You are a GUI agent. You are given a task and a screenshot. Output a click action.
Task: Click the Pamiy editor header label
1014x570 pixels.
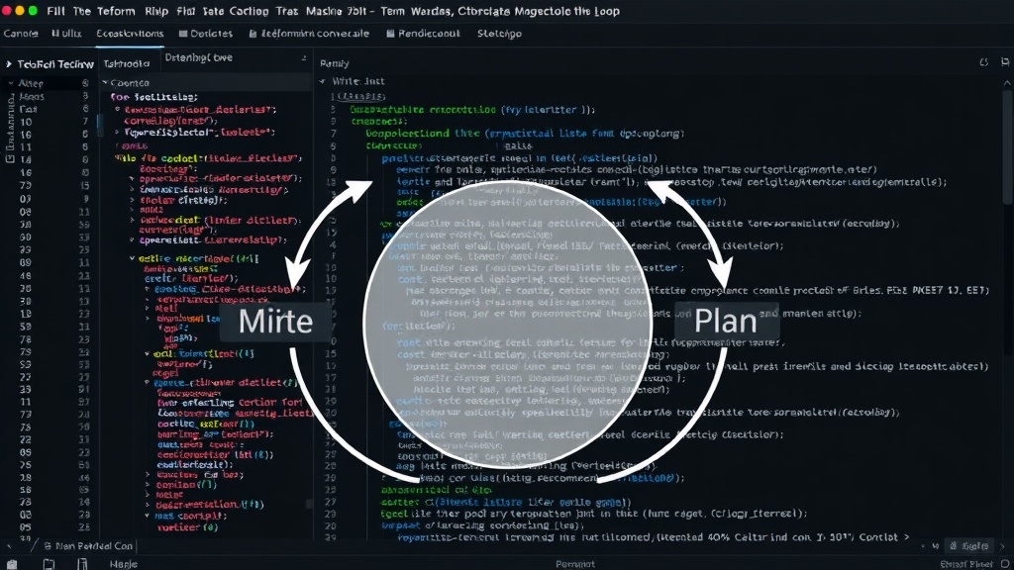(x=335, y=63)
